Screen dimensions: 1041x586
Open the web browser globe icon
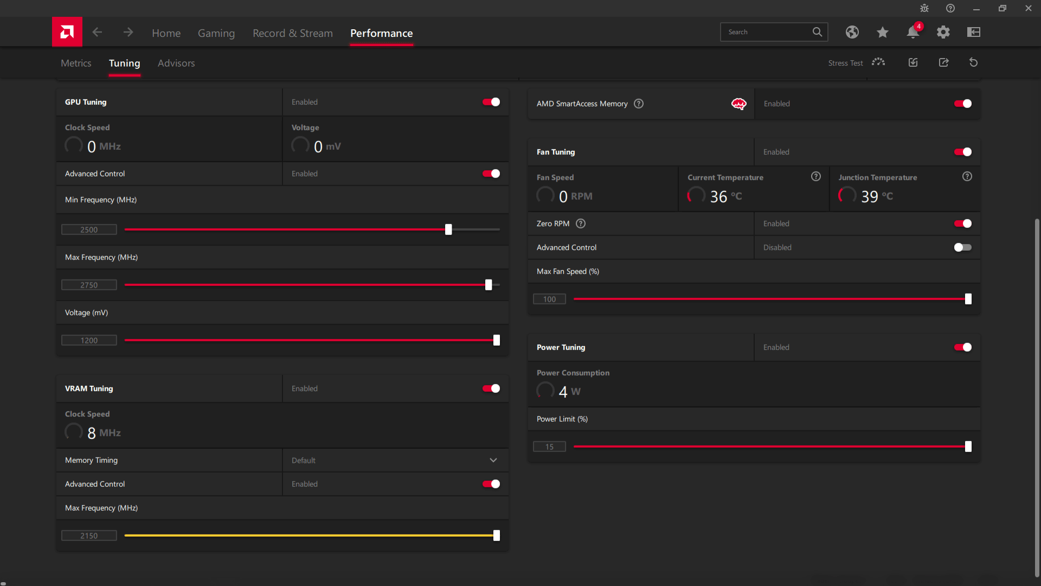852,32
